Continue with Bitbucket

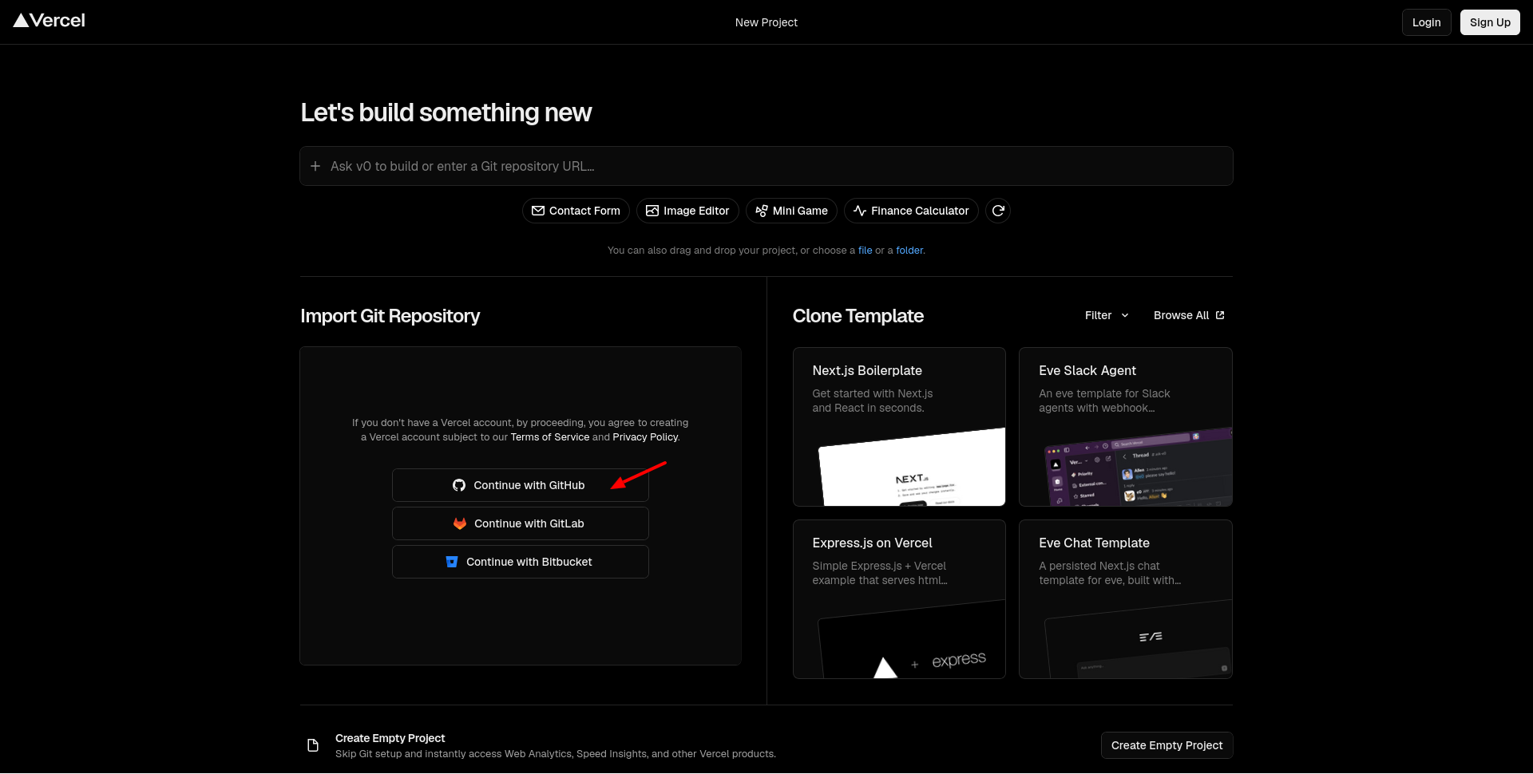521,562
